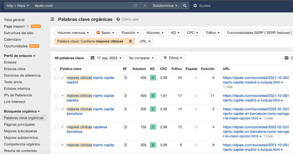Screen dimensions: 293x154
Task: Open Link Intersect
Action: click(x=15, y=102)
